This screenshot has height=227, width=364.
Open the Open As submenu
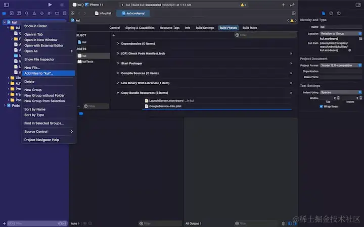pos(49,51)
